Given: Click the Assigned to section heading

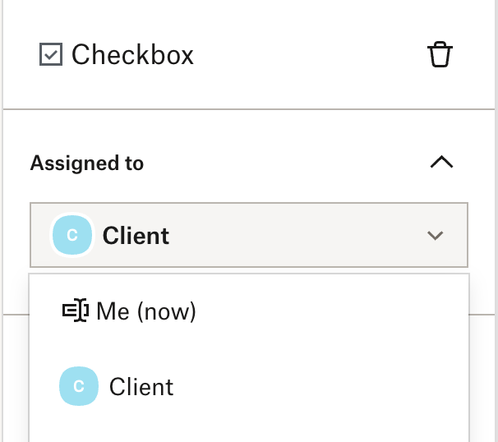Looking at the screenshot, I should (87, 163).
